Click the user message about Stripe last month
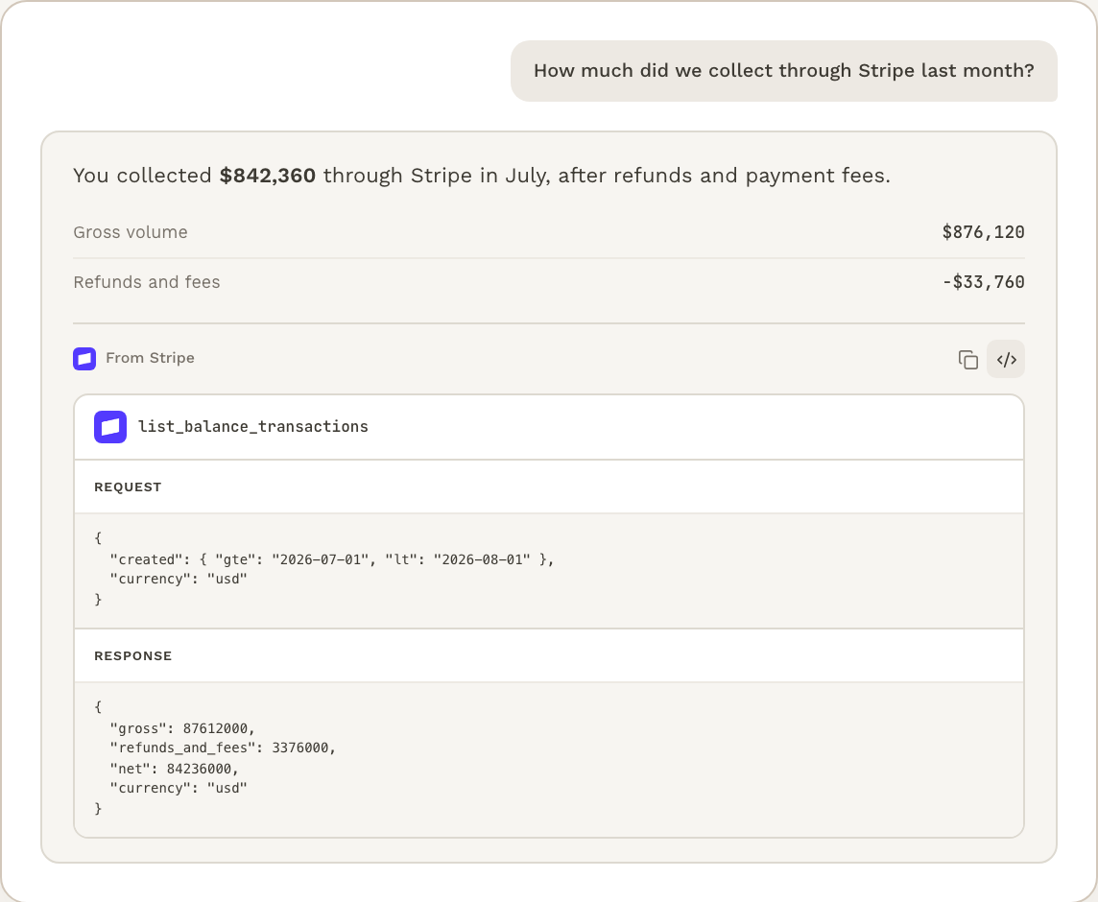 pos(783,71)
